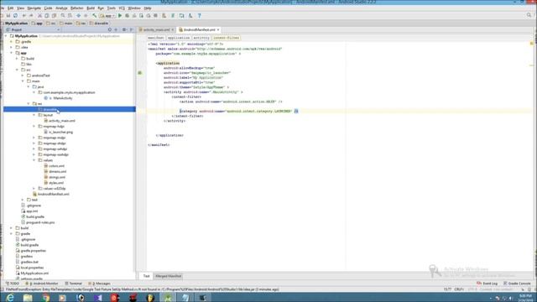Click the manifest breadcrumb in editor
Image resolution: width=537 pixels, height=302 pixels.
coord(156,38)
